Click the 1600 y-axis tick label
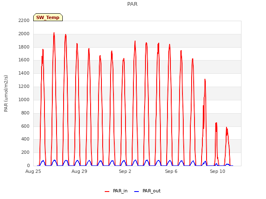This screenshot has width=266, height=199. (x=24, y=60)
